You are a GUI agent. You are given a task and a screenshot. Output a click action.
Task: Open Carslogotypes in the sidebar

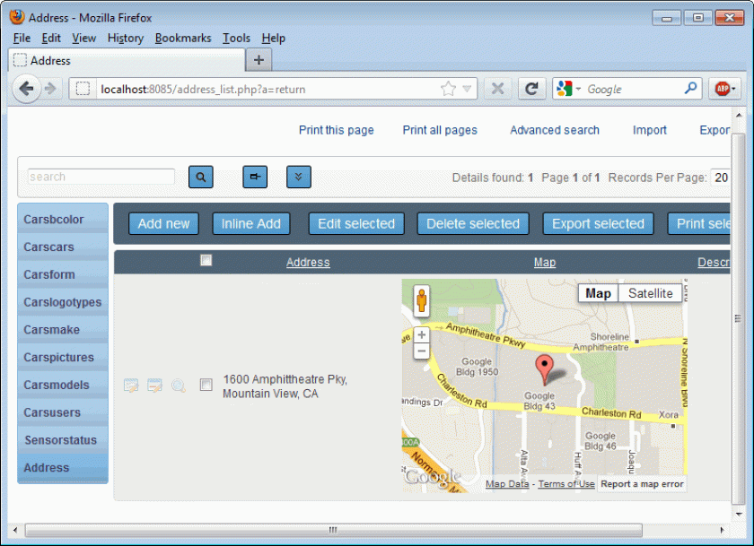point(63,302)
